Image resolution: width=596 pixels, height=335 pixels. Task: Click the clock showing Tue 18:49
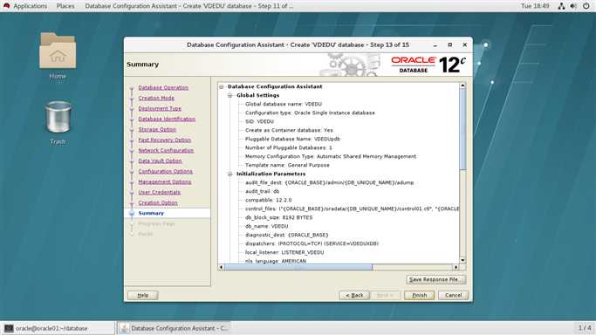pos(535,6)
